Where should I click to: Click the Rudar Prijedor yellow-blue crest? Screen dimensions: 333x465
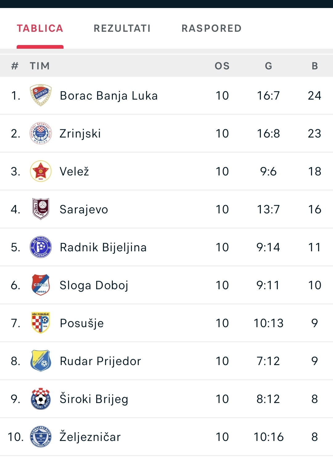pyautogui.click(x=41, y=361)
